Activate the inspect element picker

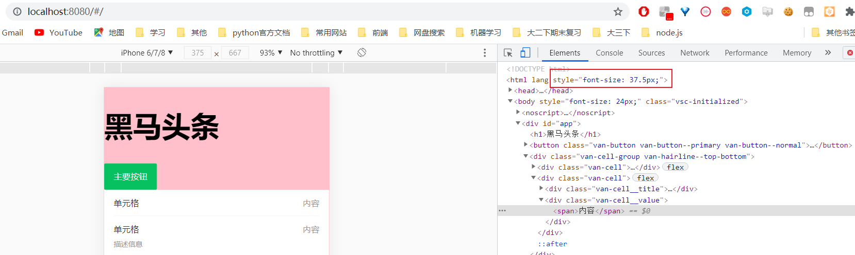[x=508, y=52]
